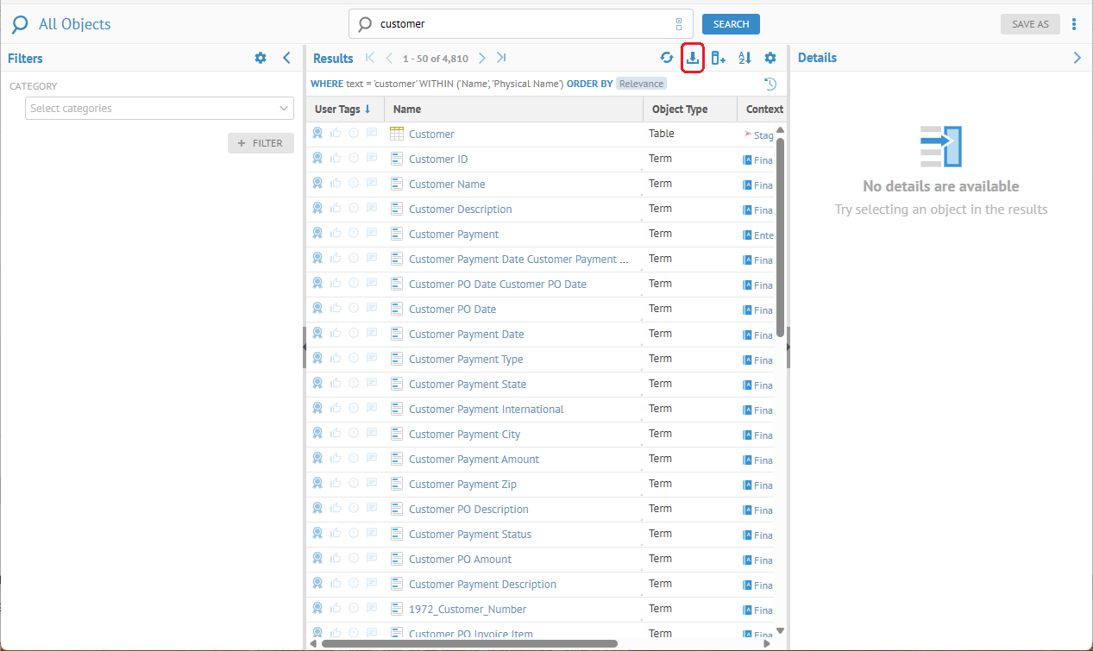Viewport: 1093px width, 651px height.
Task: Open the Filters settings gear
Action: coord(261,58)
